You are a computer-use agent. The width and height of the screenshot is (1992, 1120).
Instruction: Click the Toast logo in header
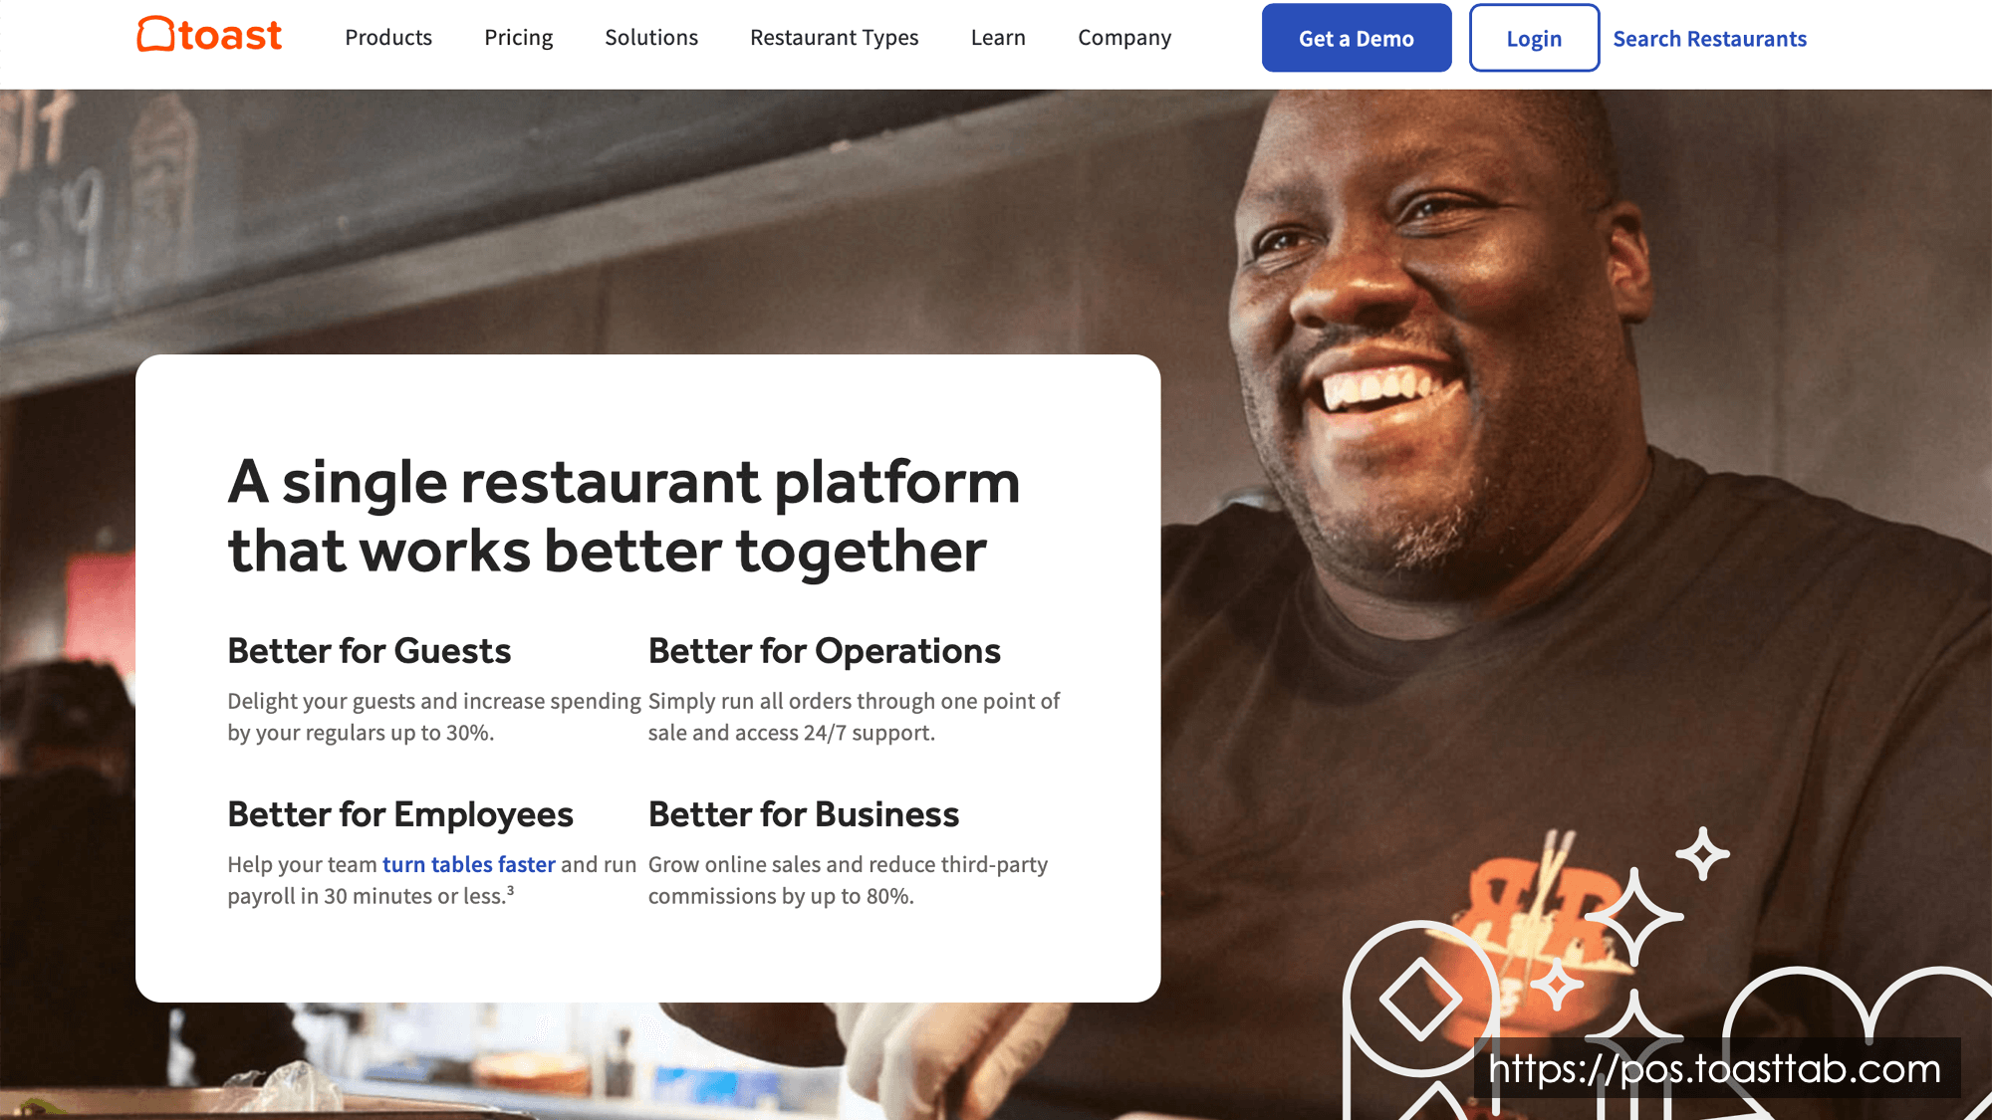[209, 35]
